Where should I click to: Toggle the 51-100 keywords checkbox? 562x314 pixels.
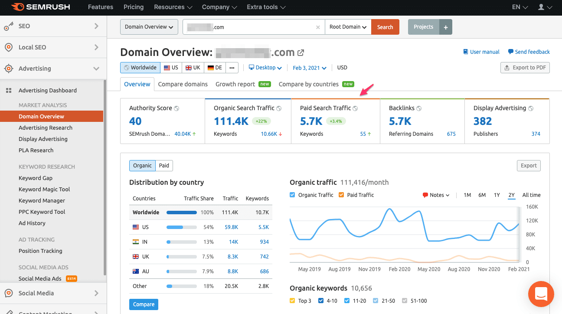pos(405,301)
